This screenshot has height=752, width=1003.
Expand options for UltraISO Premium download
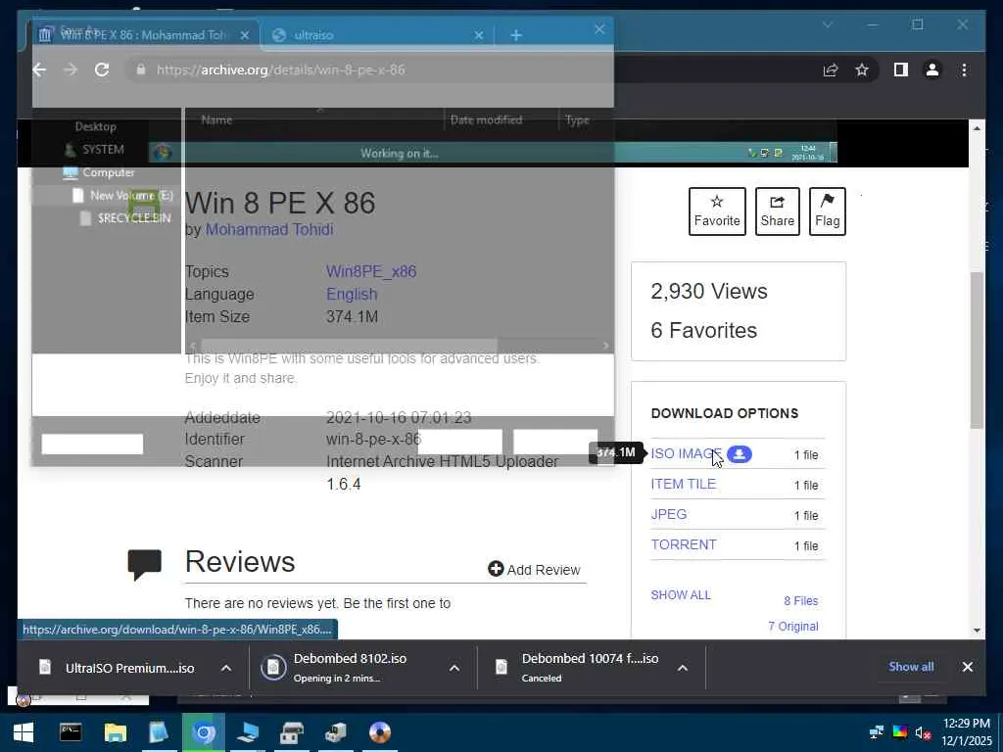point(226,668)
